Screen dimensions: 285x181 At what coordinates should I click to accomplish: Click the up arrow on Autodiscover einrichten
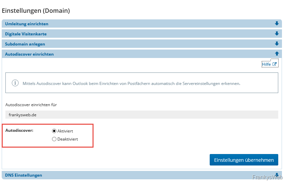[277, 54]
